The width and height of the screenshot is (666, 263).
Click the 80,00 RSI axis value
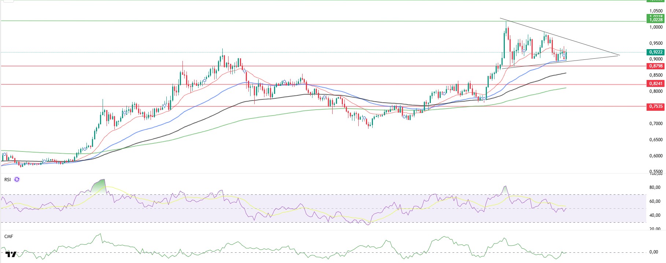click(x=655, y=187)
